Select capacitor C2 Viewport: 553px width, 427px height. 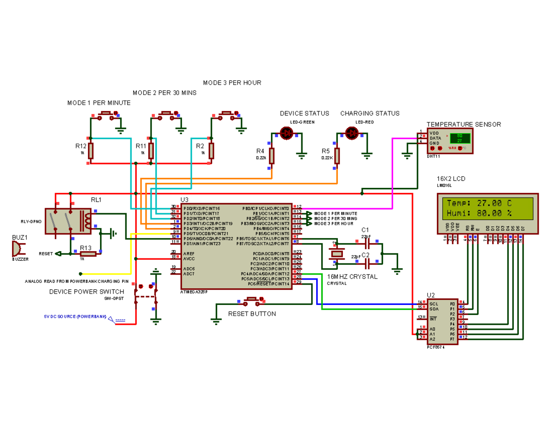tap(367, 263)
